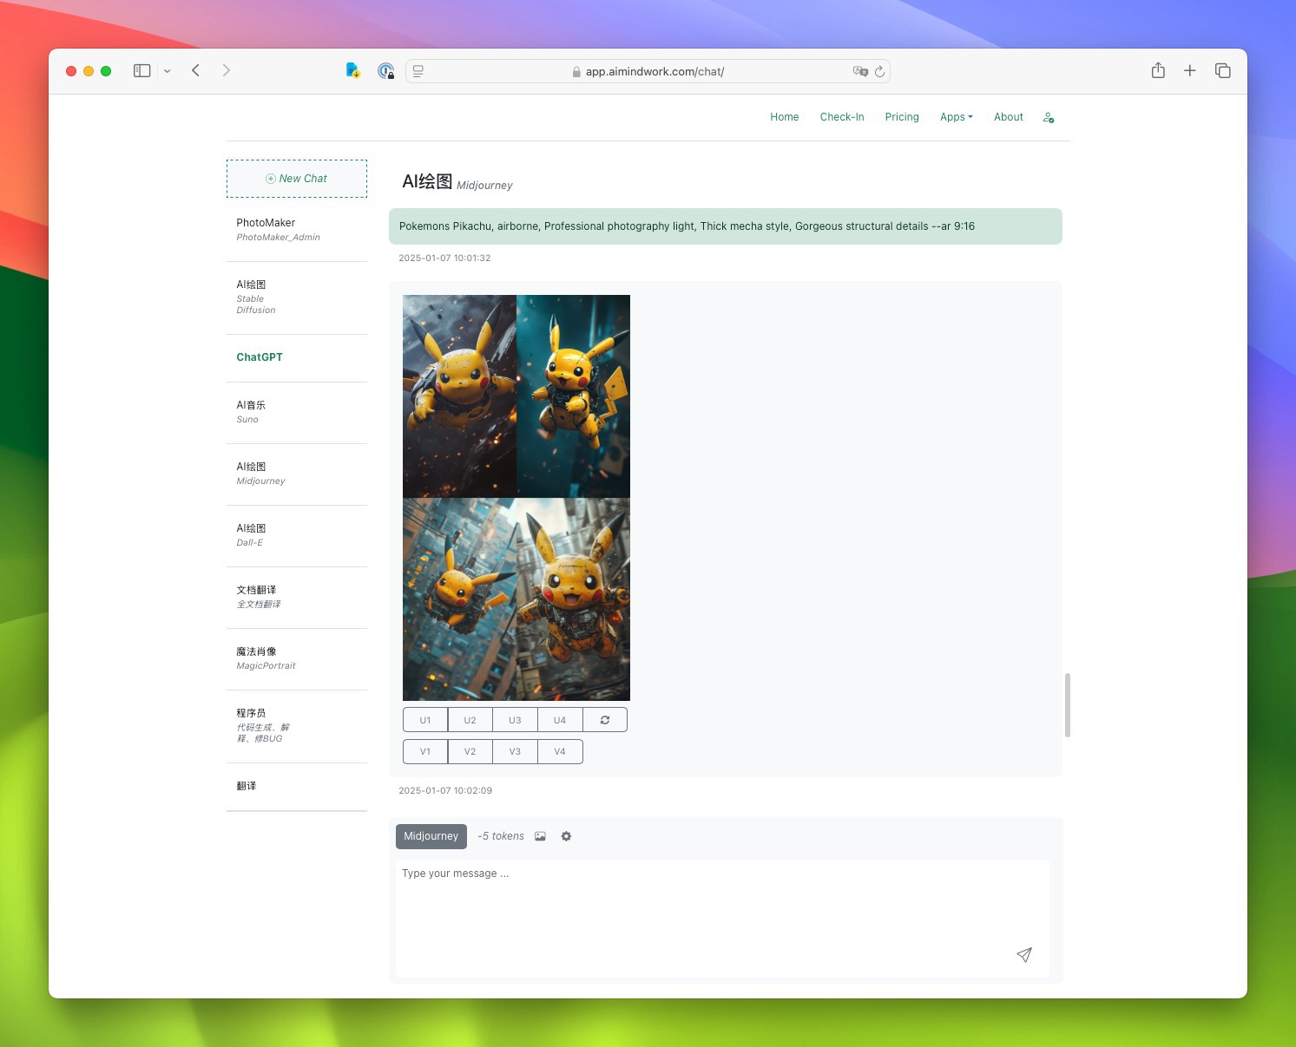This screenshot has width=1296, height=1047.
Task: Upscale image with the U2 button
Action: [x=470, y=720]
